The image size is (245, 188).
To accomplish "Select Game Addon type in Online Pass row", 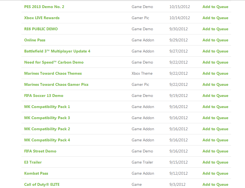I will tap(143, 40).
